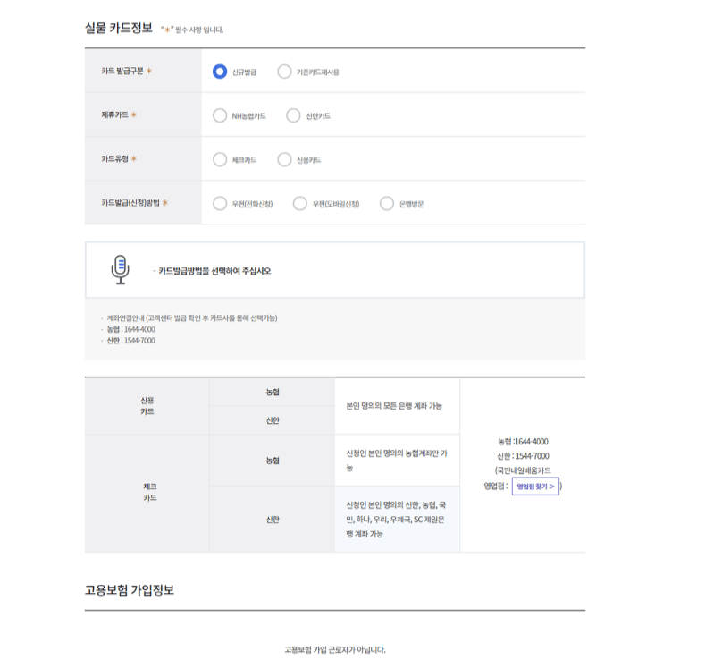Click the 농협 1644-4000 contact number
This screenshot has width=722, height=660.
pyautogui.click(x=525, y=440)
